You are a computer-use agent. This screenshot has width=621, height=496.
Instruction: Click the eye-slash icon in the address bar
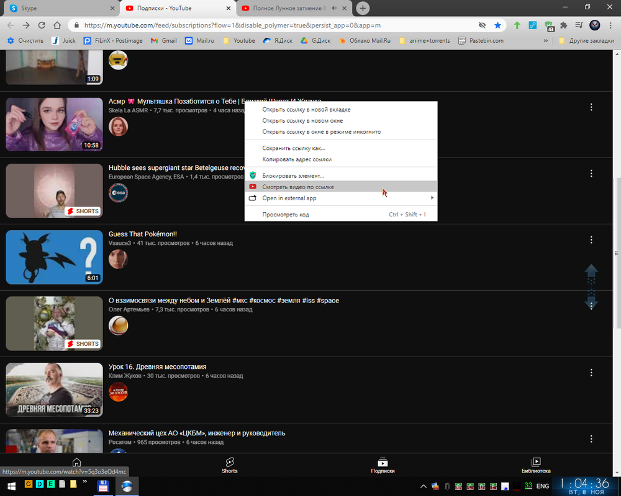point(482,25)
